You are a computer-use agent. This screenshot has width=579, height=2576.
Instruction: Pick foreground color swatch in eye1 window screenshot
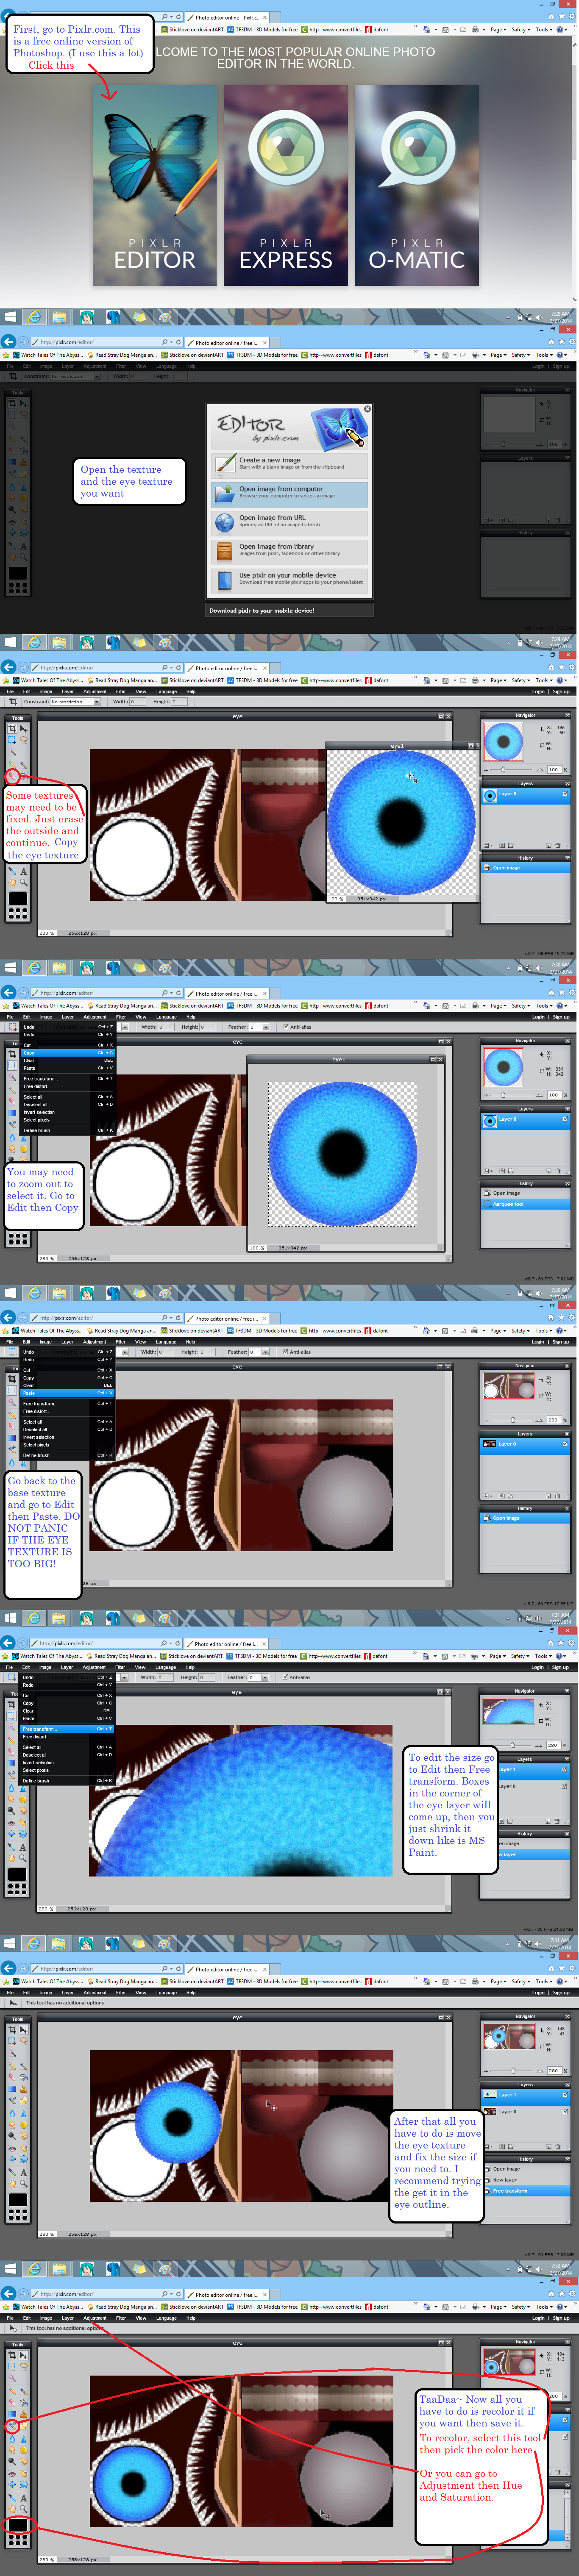coord(18,899)
